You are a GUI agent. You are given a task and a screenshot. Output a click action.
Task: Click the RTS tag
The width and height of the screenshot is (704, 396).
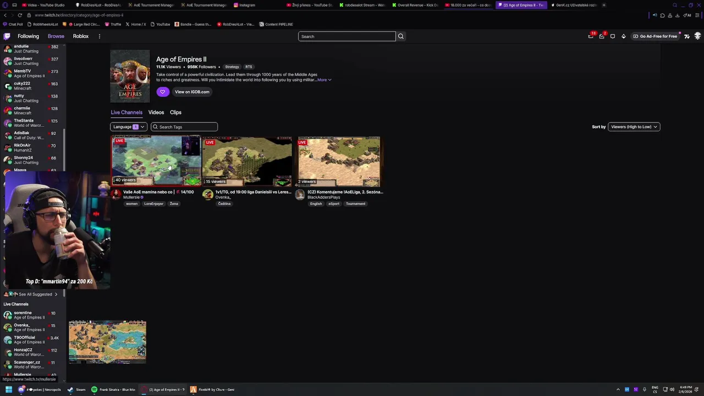tap(249, 67)
